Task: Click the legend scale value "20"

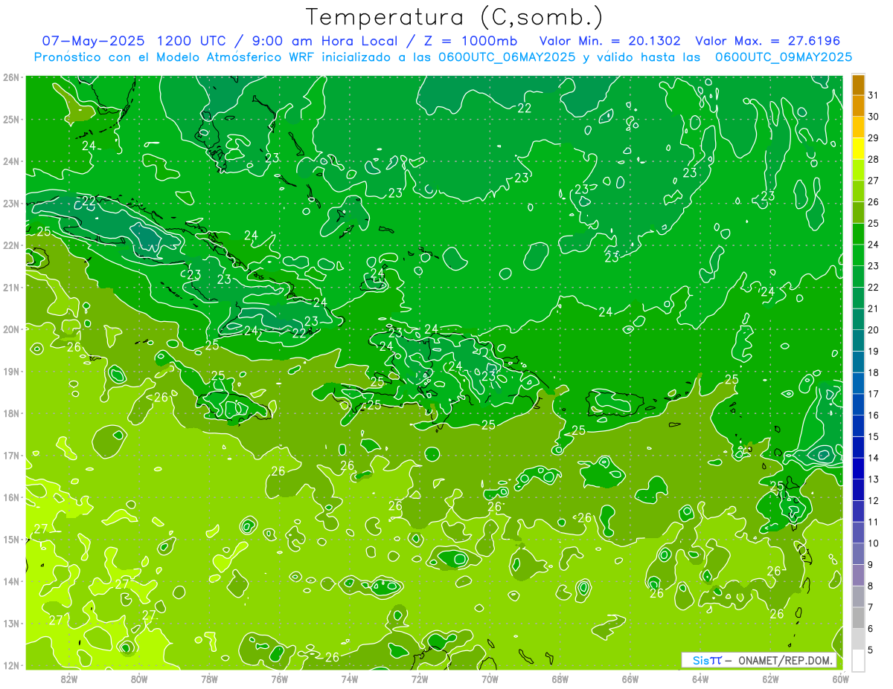Action: coord(874,330)
